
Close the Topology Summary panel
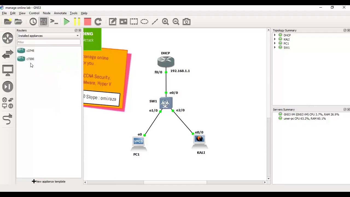tap(348, 30)
